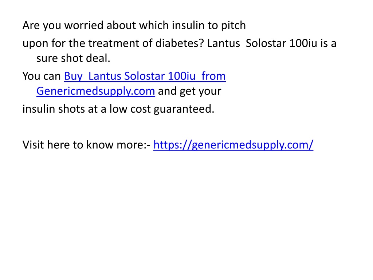Click 'Visit here to know more:-' text
The width and height of the screenshot is (373, 280).
click(87, 145)
